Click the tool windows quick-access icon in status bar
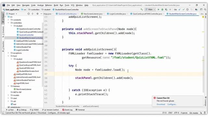 [x=3, y=113]
